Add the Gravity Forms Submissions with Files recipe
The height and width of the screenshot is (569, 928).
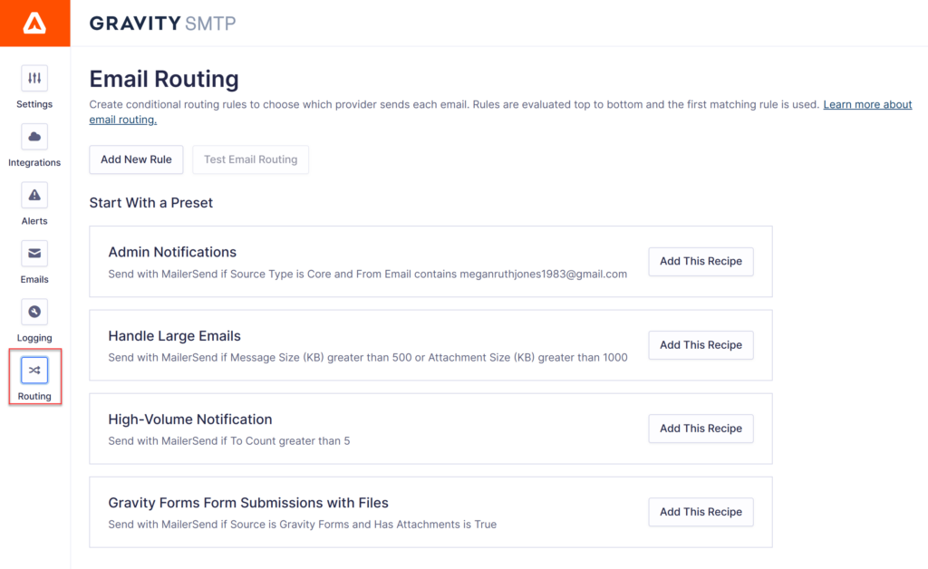pos(701,512)
